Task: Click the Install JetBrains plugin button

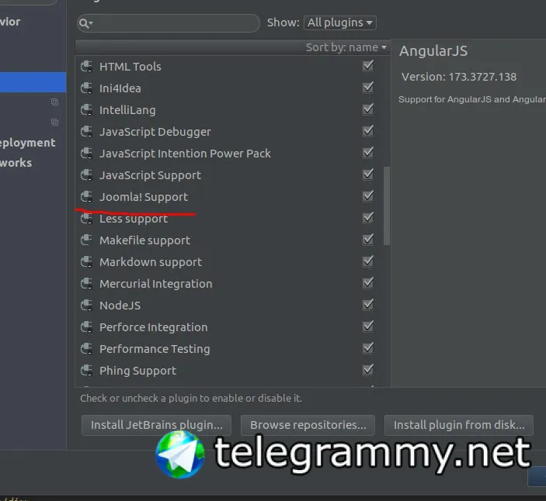Action: [x=156, y=425]
